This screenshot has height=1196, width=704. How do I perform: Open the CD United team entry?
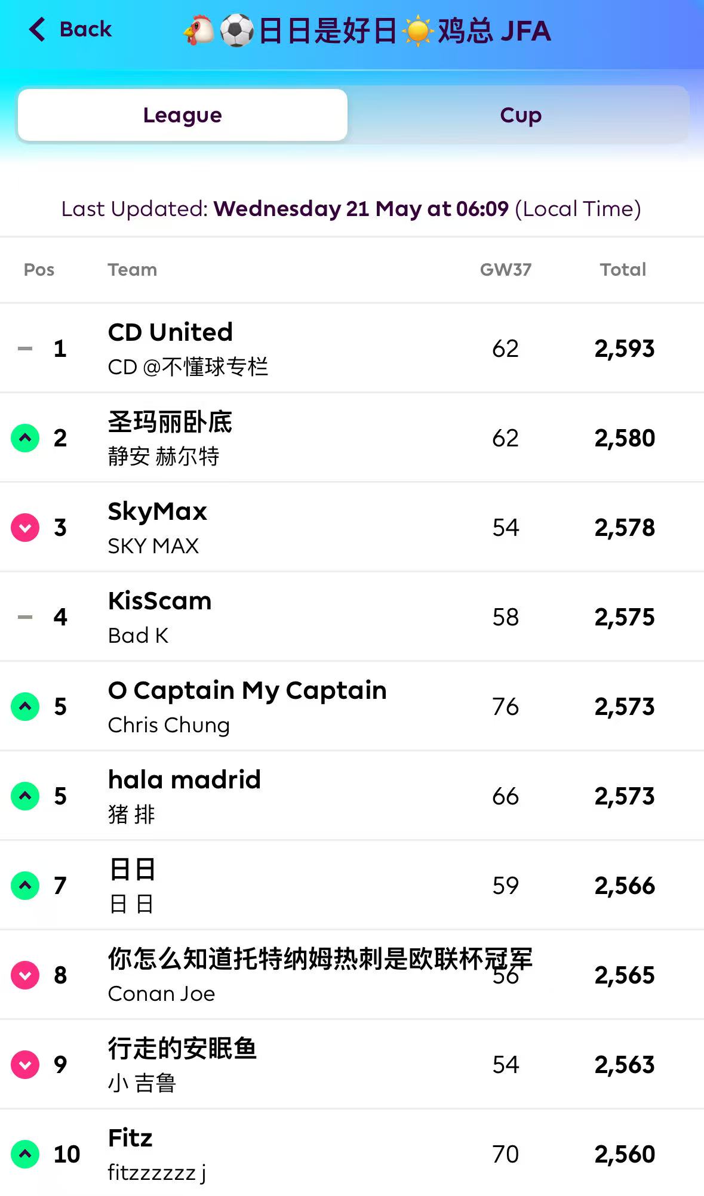[x=170, y=332]
